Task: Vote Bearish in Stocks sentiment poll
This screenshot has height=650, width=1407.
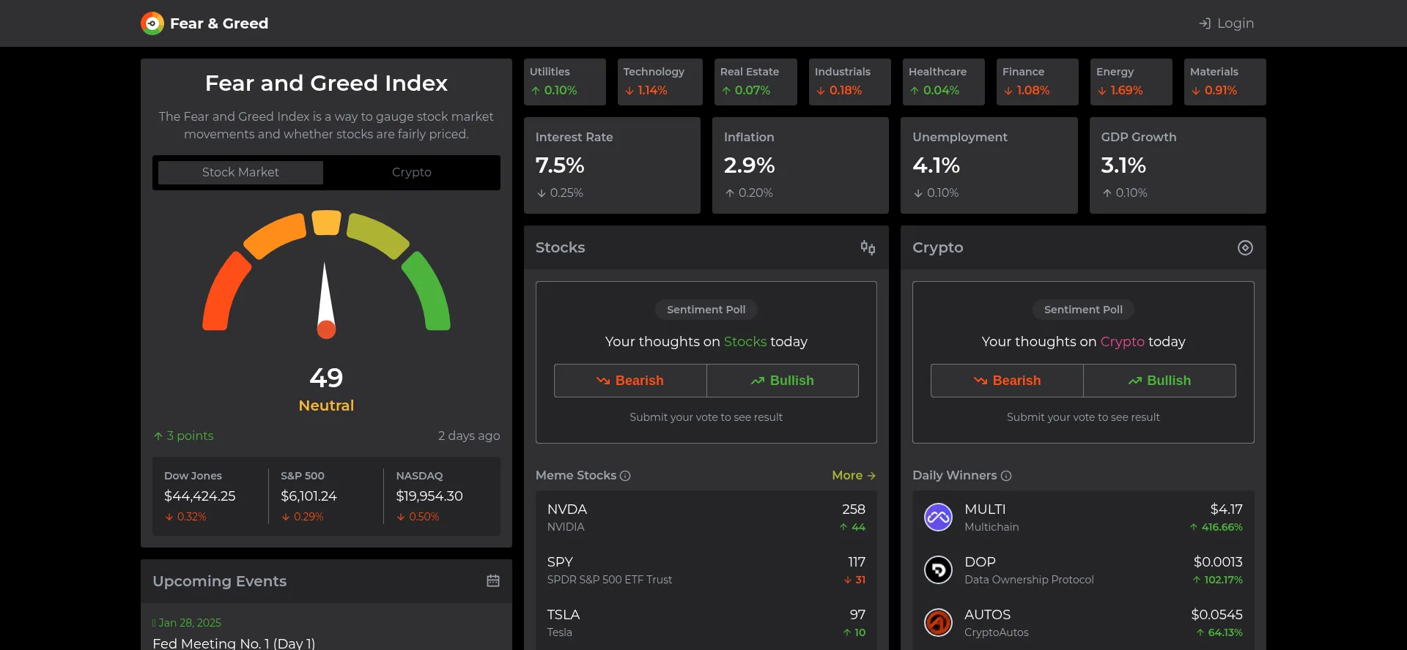Action: pyautogui.click(x=630, y=381)
